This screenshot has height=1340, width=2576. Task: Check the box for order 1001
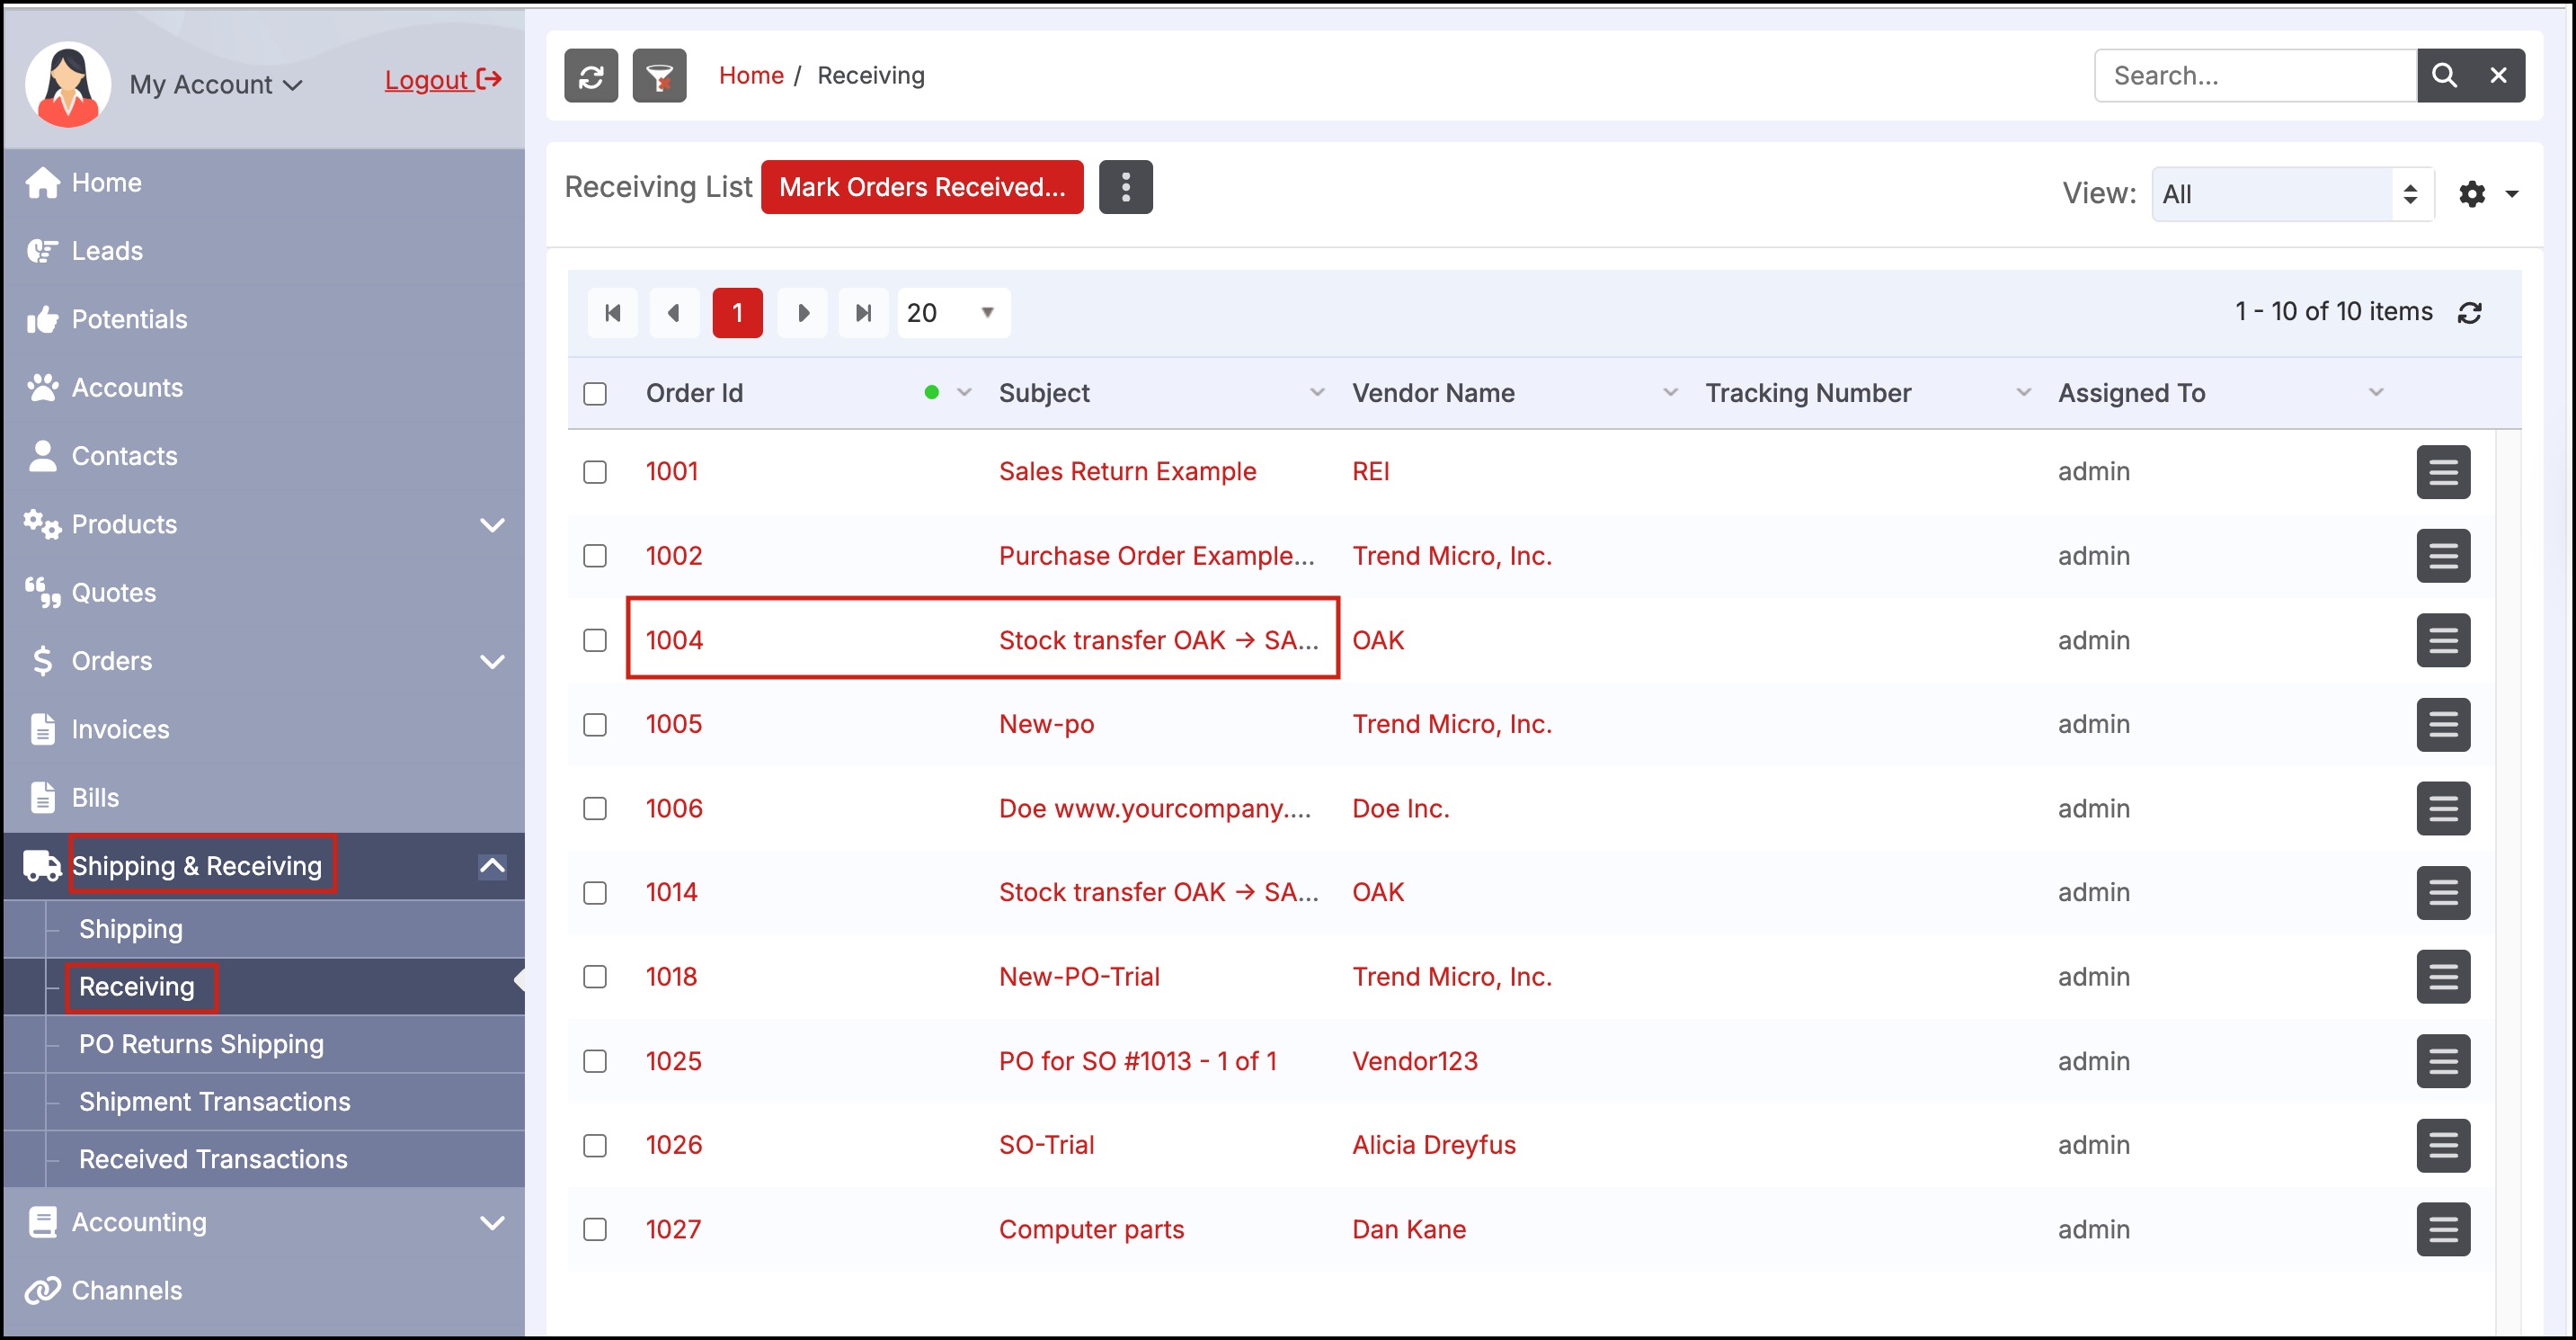click(x=595, y=471)
